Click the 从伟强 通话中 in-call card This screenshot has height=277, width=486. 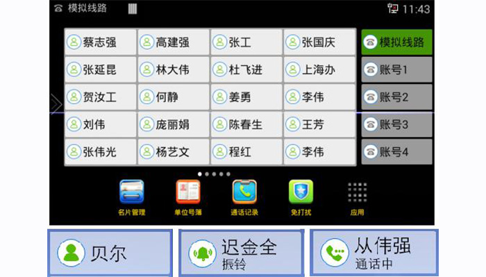point(374,252)
